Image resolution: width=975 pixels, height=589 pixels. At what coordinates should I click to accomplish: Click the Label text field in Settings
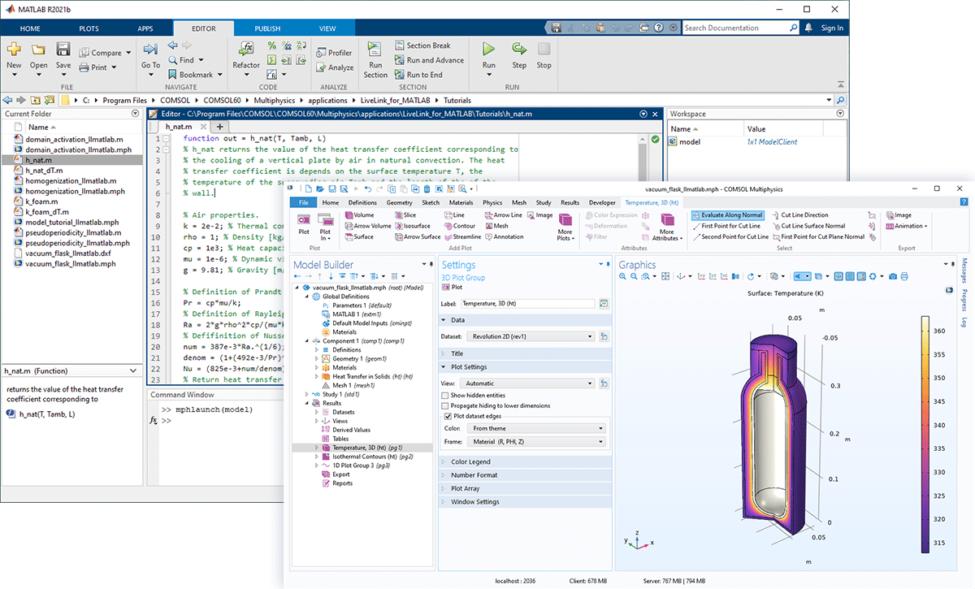[528, 303]
